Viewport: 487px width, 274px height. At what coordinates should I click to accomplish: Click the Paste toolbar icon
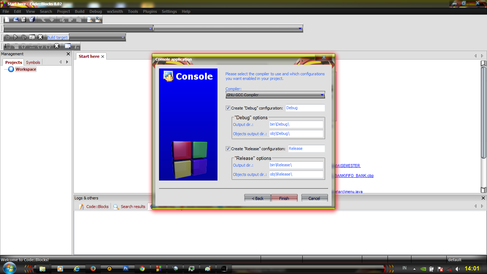click(79, 20)
